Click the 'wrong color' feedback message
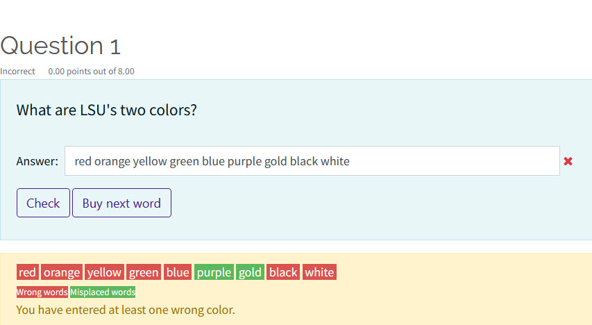The width and height of the screenshot is (592, 325). tap(126, 310)
